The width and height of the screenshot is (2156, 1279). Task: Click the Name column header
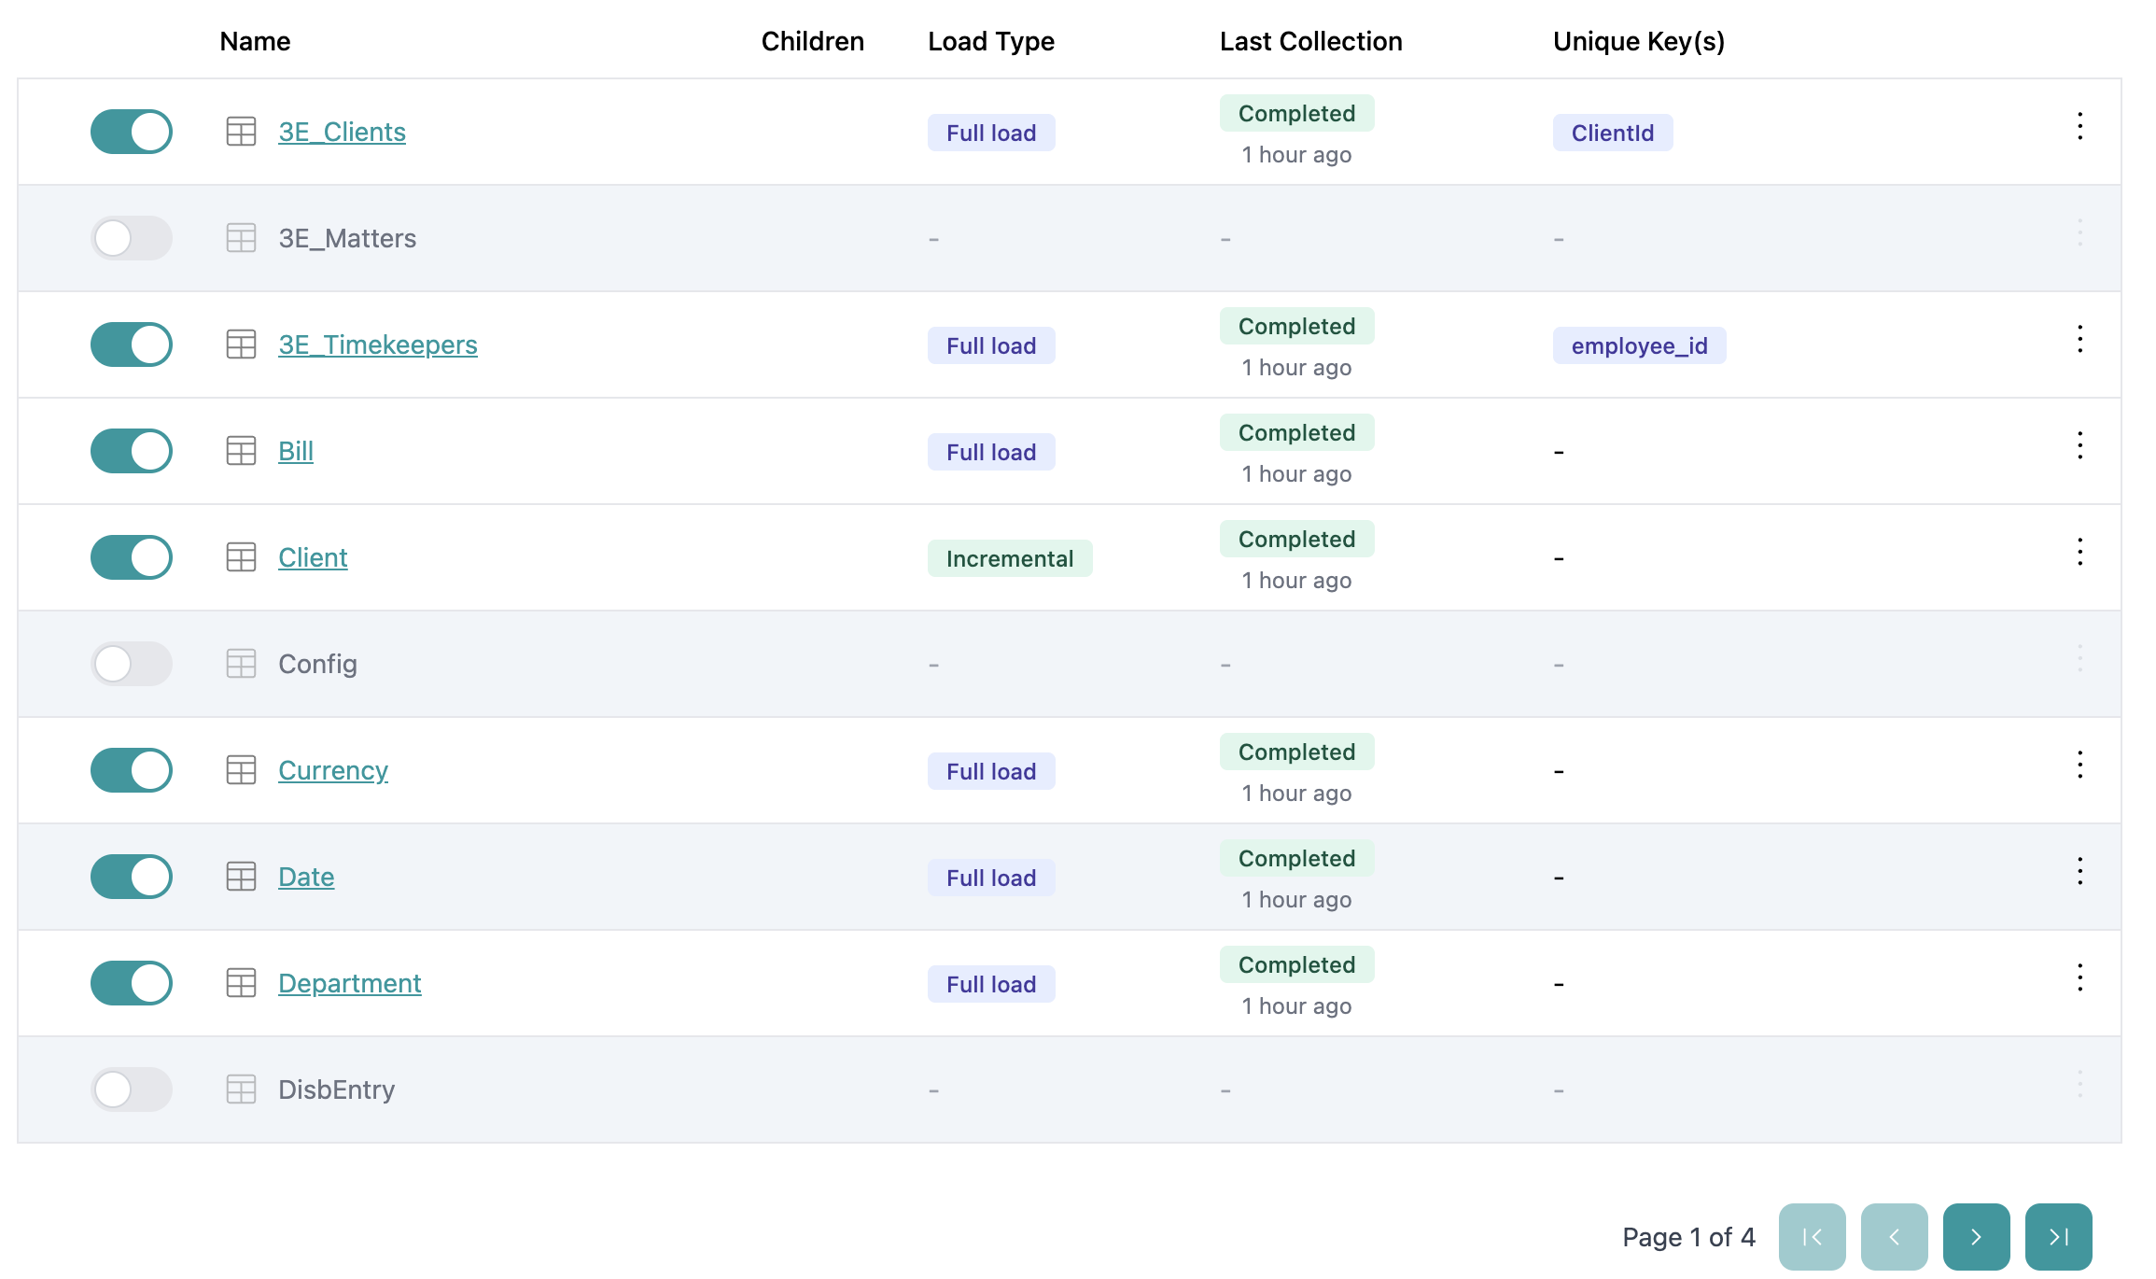click(255, 41)
